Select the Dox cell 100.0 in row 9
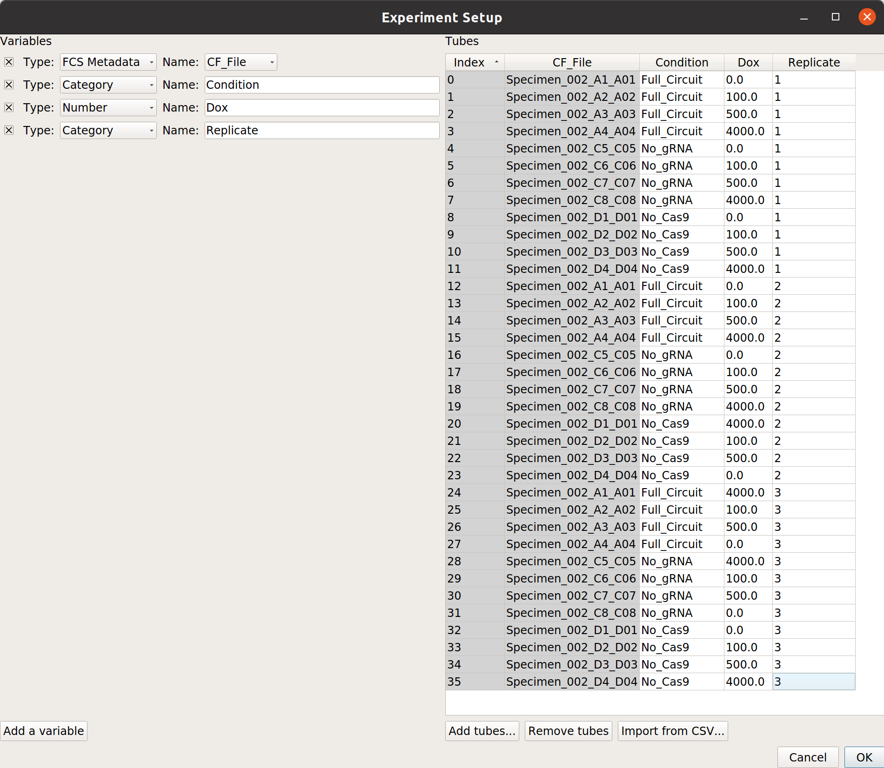 click(748, 234)
